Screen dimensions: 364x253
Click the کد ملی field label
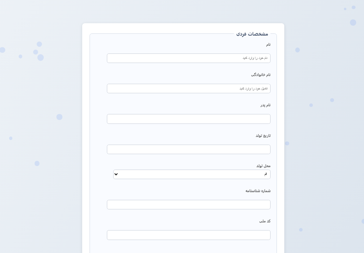click(x=265, y=221)
